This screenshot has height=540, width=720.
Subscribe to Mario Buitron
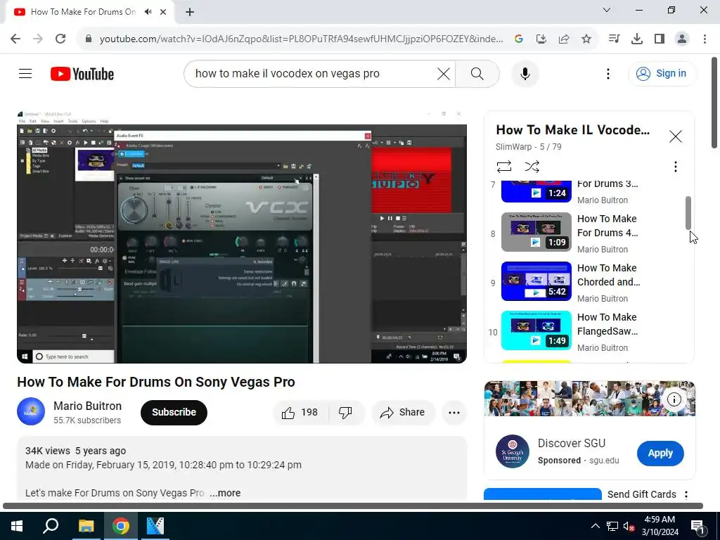pyautogui.click(x=174, y=412)
